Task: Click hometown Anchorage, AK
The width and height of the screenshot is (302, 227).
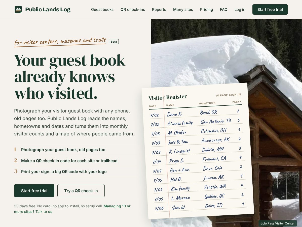Action: tap(215, 140)
